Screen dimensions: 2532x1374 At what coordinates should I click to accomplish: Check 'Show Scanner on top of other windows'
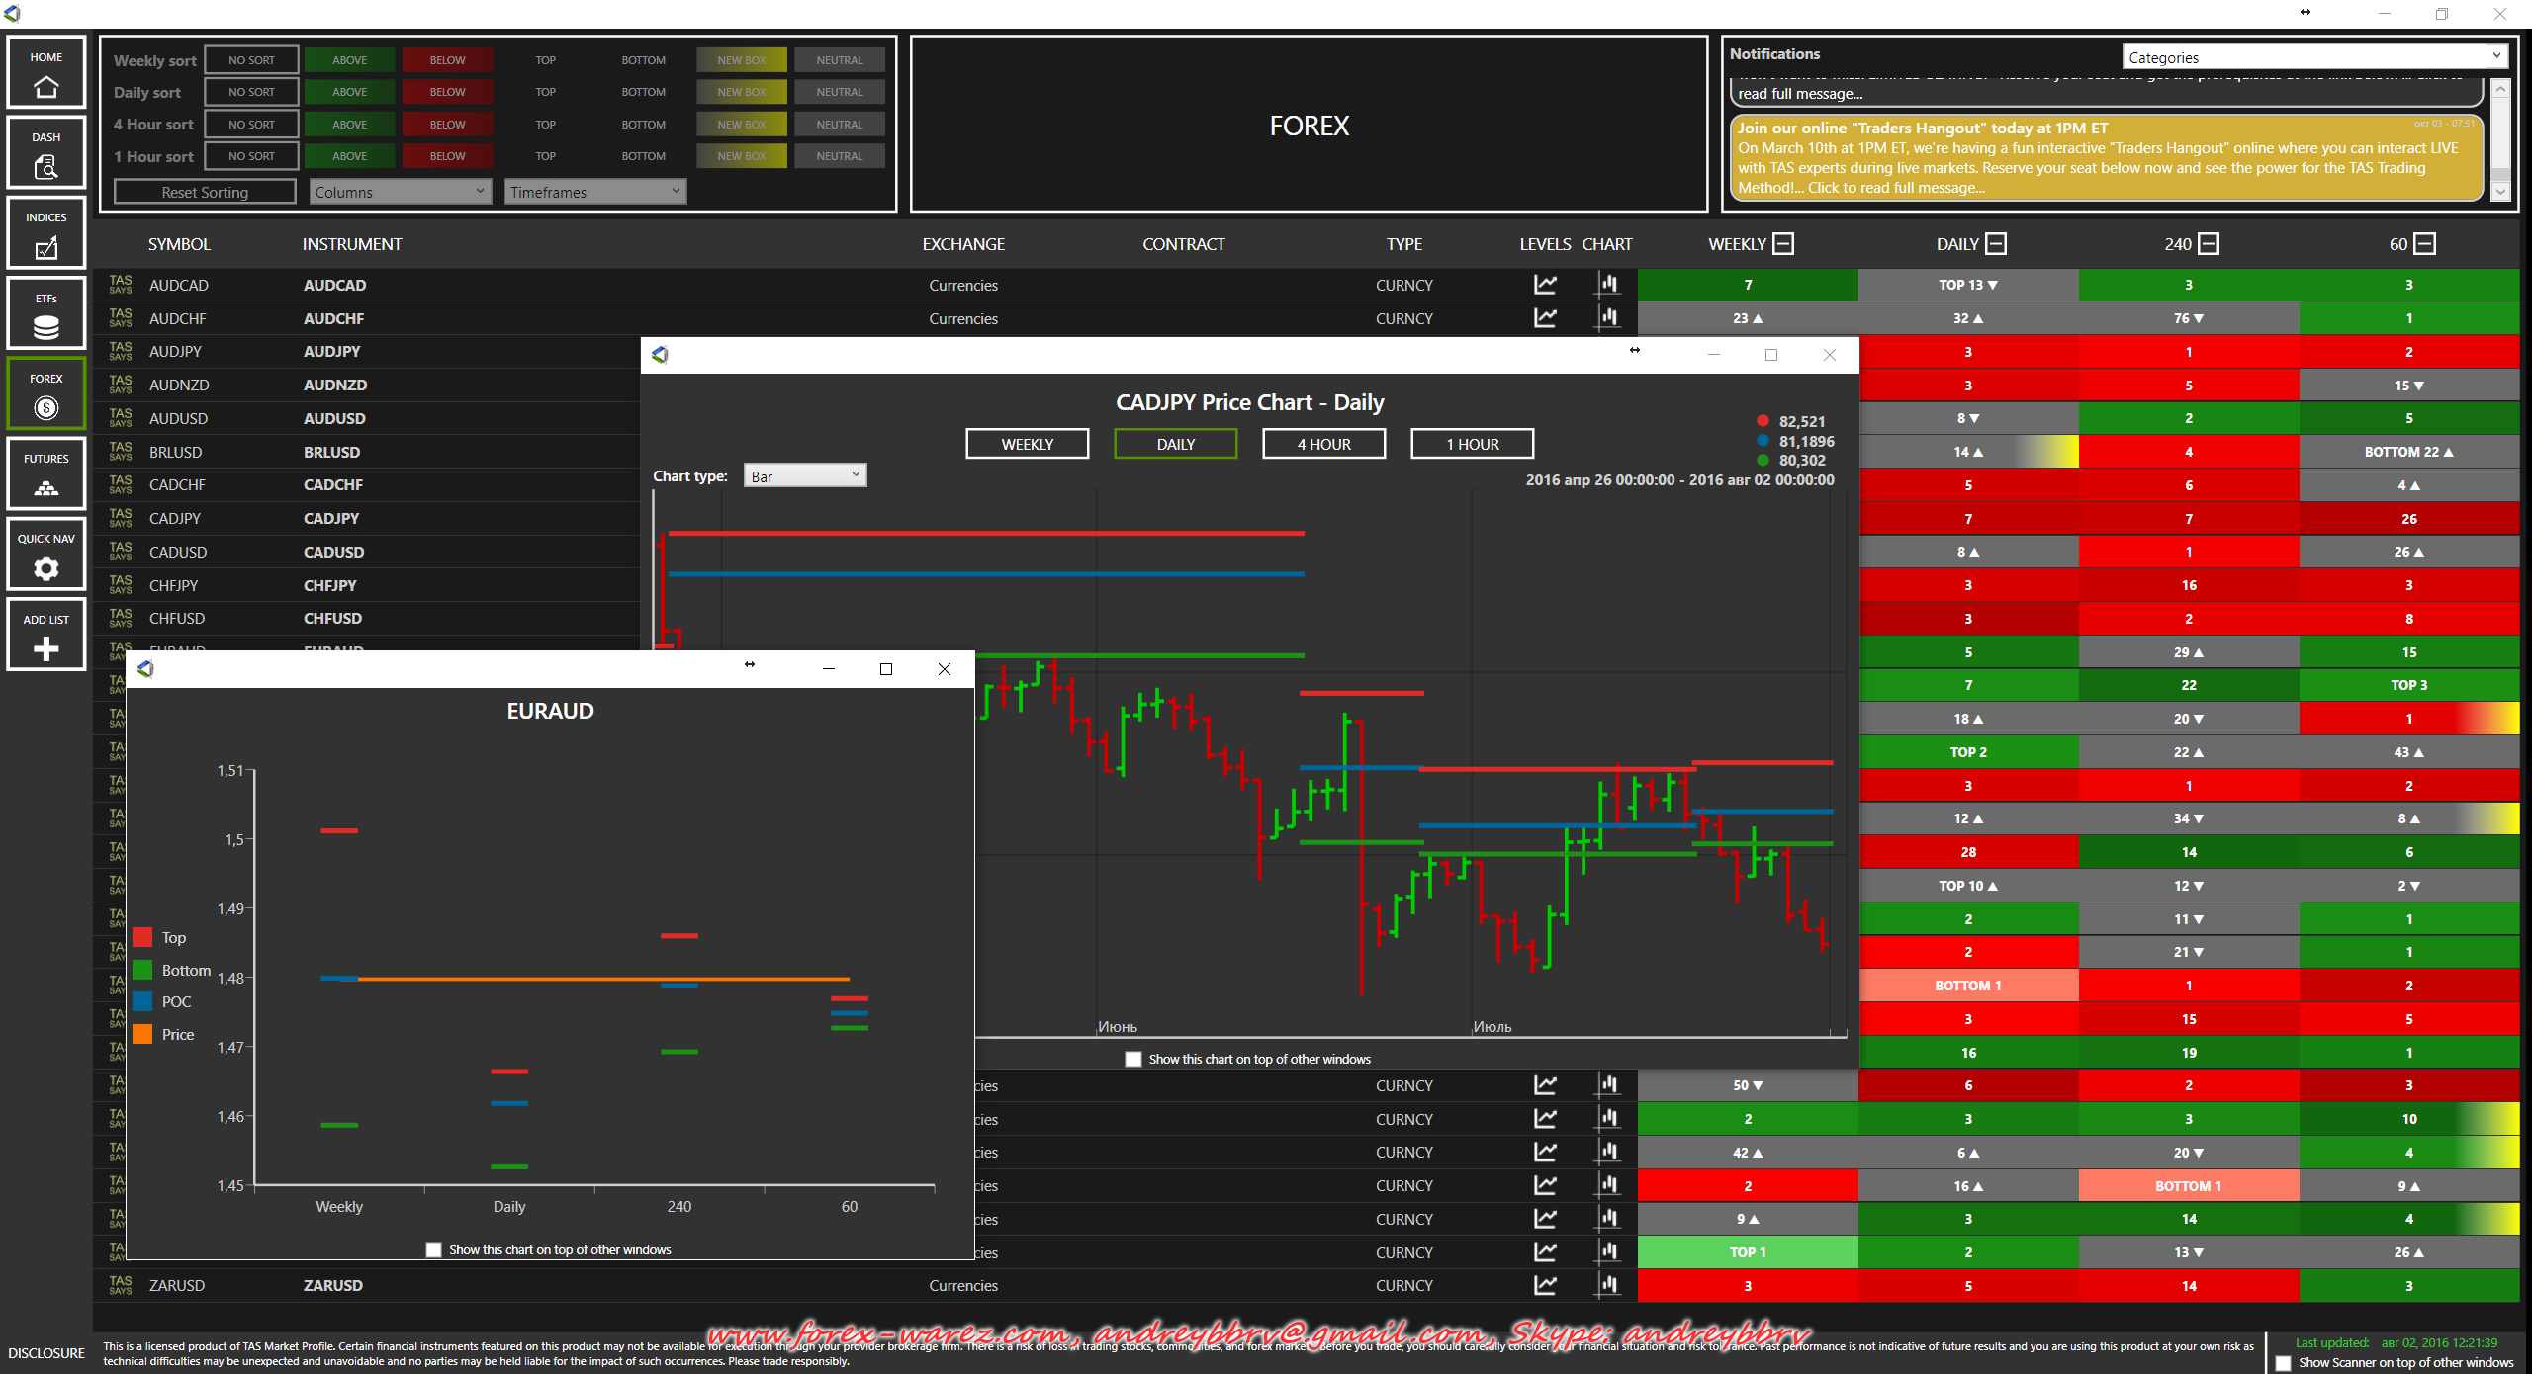[x=2283, y=1363]
